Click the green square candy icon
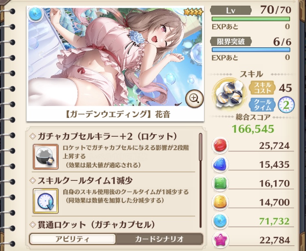306x251 pixels. (220, 184)
